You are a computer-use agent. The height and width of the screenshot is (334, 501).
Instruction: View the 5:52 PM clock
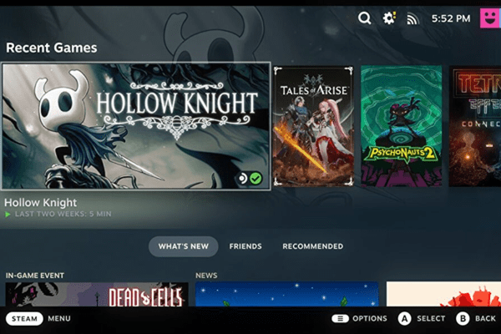click(x=451, y=18)
